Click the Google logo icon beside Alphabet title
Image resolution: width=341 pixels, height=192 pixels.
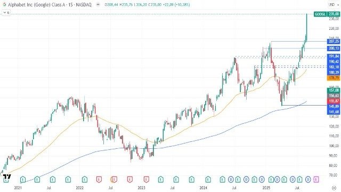click(x=4, y=5)
